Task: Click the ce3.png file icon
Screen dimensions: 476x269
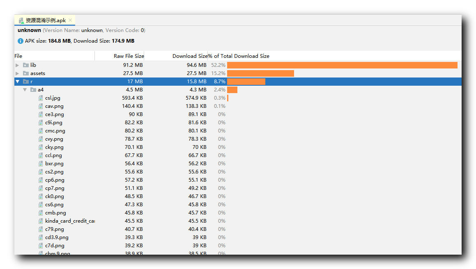Action: tap(41, 114)
